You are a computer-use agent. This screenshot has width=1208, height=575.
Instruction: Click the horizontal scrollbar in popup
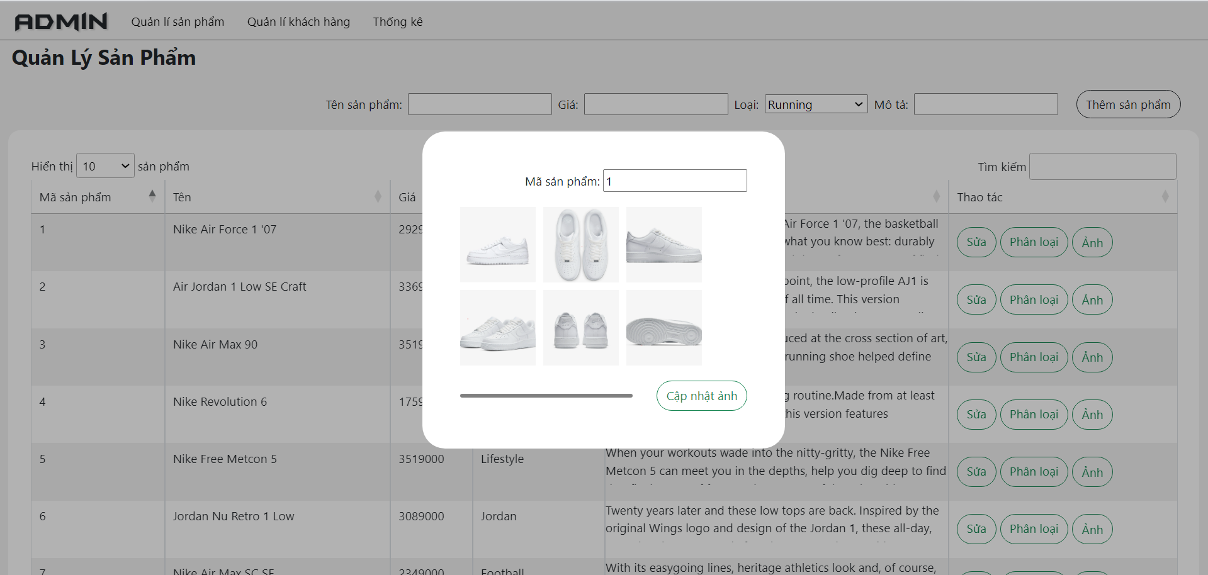(546, 396)
